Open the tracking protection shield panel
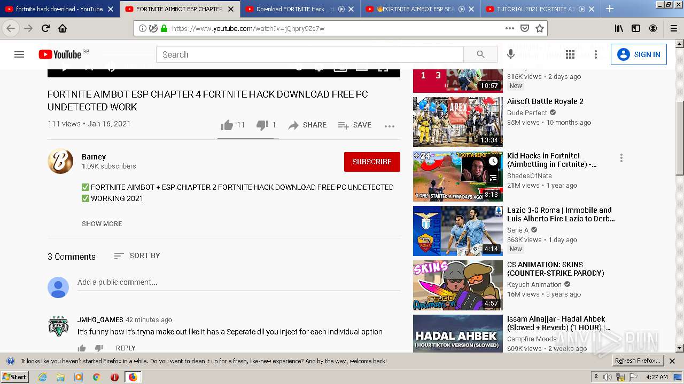This screenshot has width=684, height=384. click(153, 28)
